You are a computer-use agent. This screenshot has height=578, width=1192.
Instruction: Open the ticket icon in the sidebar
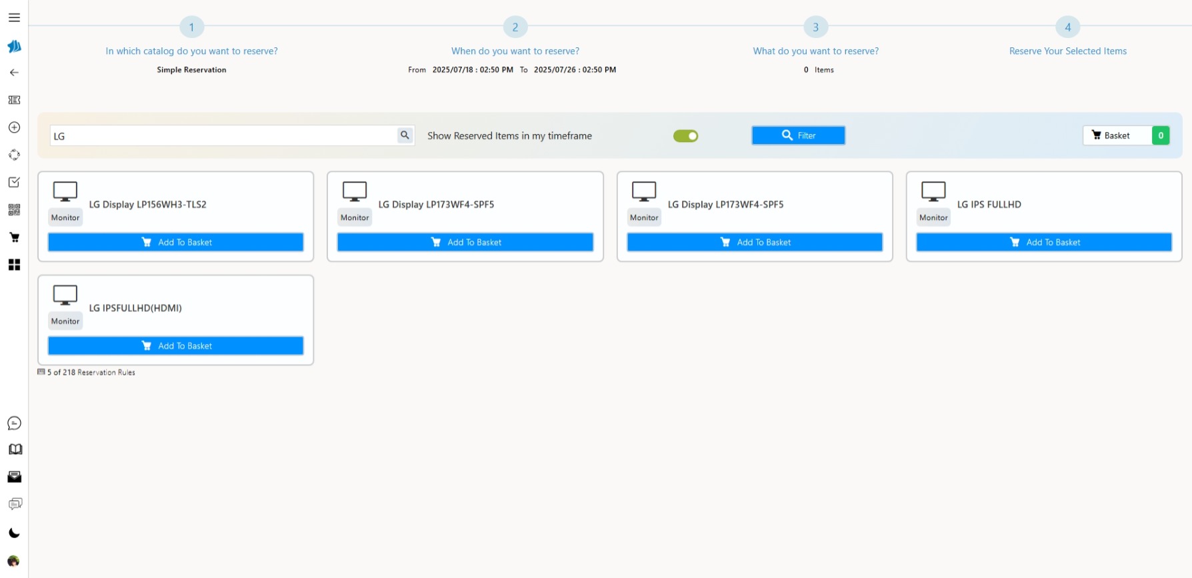[14, 100]
